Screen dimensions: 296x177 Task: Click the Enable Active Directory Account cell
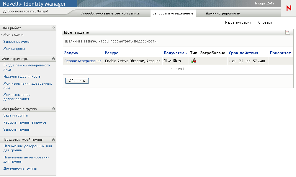133,61
